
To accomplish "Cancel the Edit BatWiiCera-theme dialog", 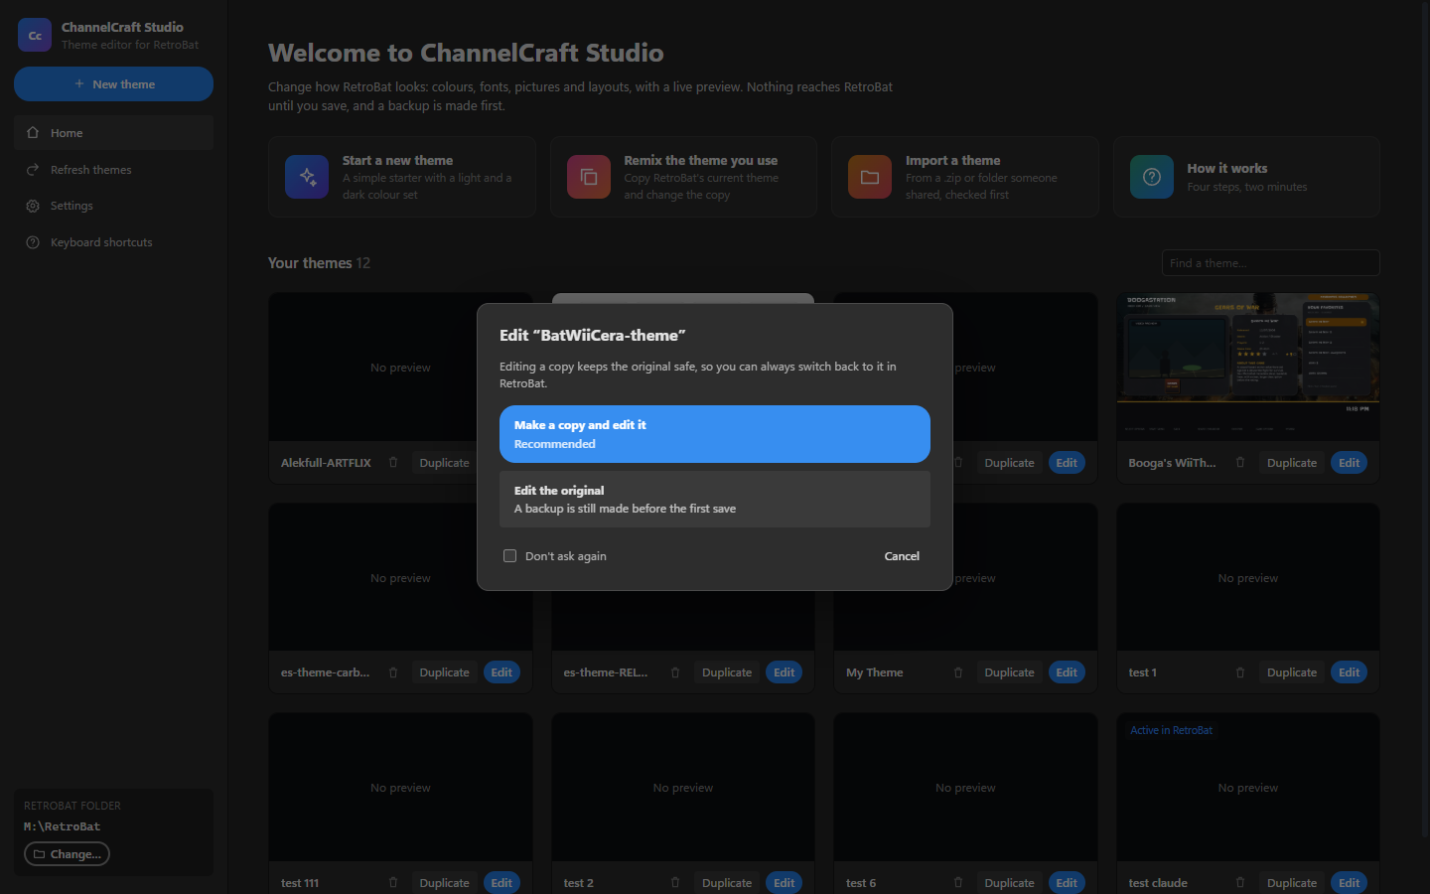I will [x=902, y=556].
